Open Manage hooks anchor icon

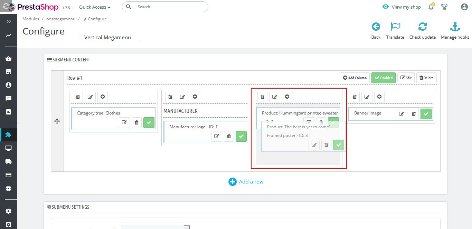(455, 27)
